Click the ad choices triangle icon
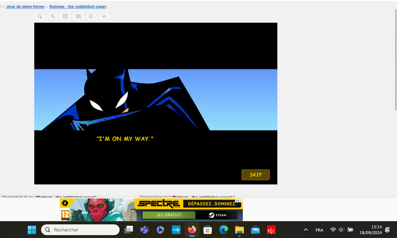397x238 pixels. tap(237, 200)
